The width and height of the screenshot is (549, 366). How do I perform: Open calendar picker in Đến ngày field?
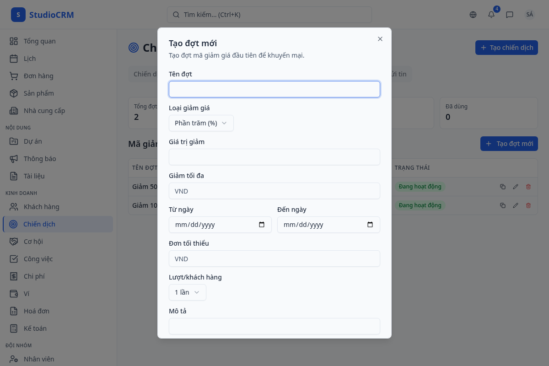(x=370, y=225)
